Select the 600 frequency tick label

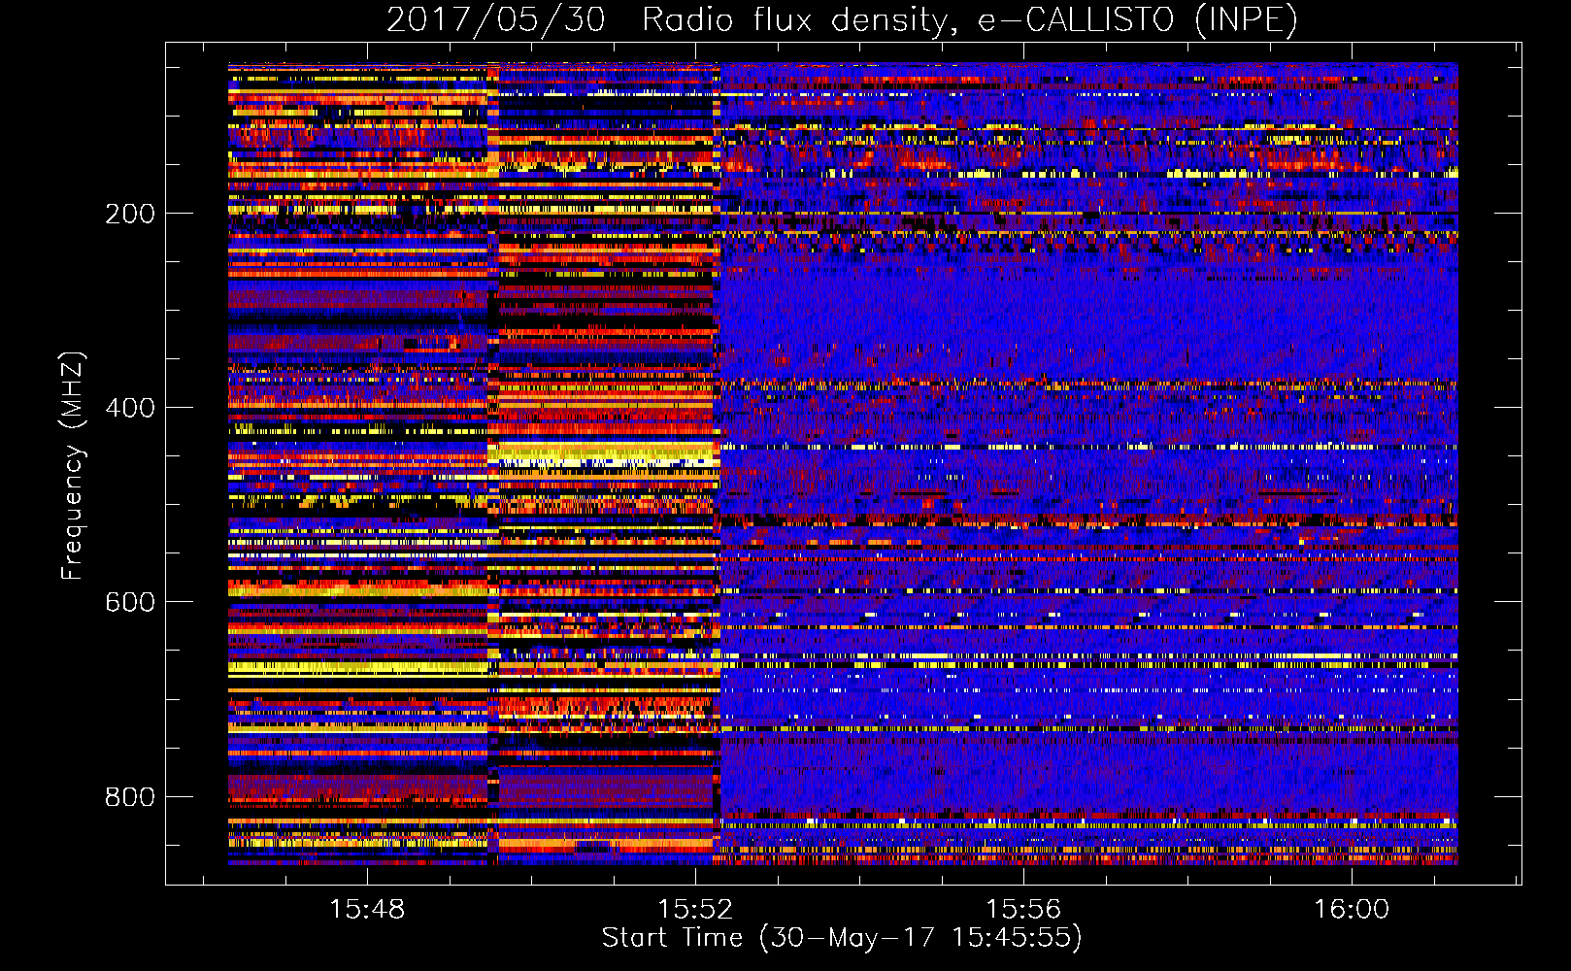[130, 602]
